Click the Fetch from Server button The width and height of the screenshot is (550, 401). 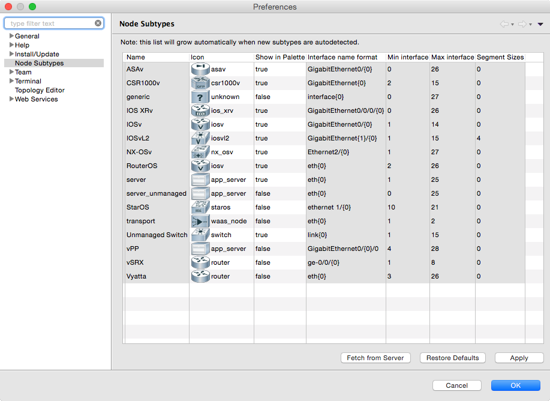[x=375, y=358]
